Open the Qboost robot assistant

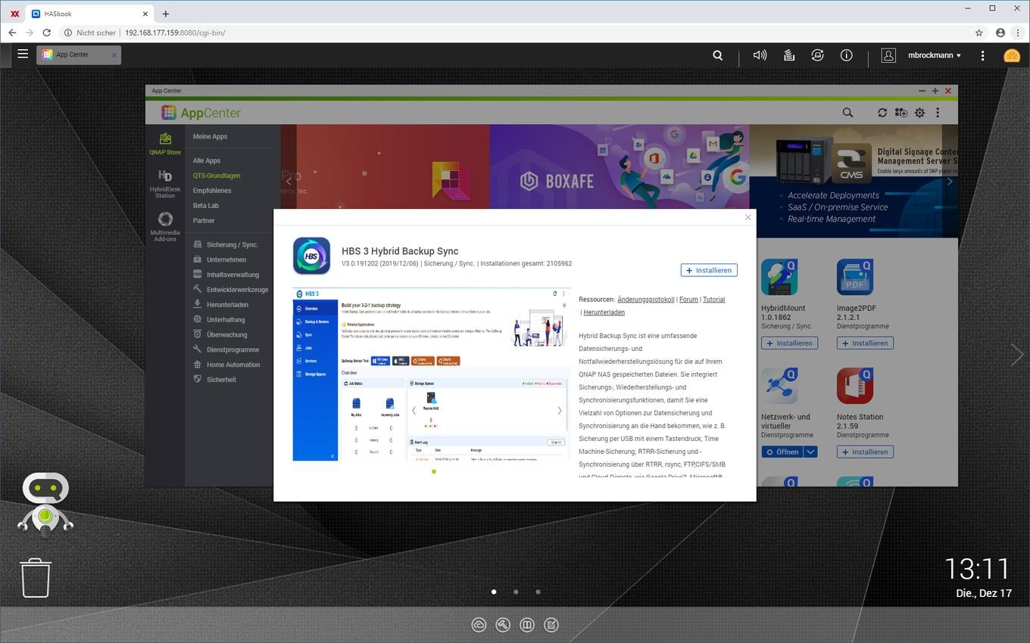(45, 505)
